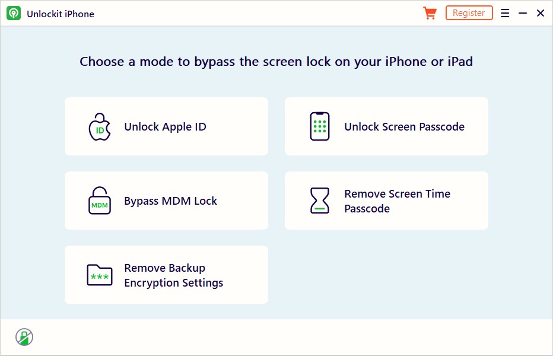
Task: Minimize the Unlockit iPhone window
Action: [523, 13]
